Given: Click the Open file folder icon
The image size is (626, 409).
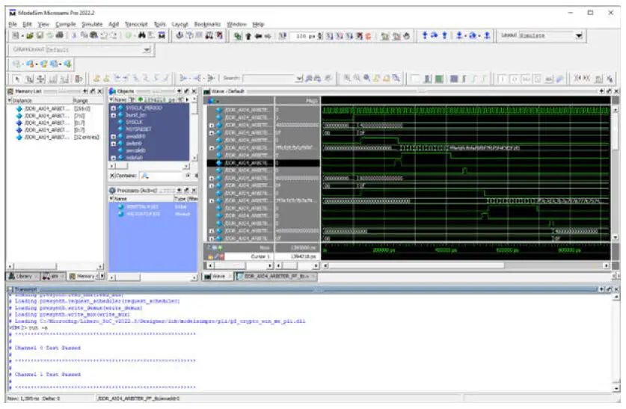Looking at the screenshot, I should (30, 36).
